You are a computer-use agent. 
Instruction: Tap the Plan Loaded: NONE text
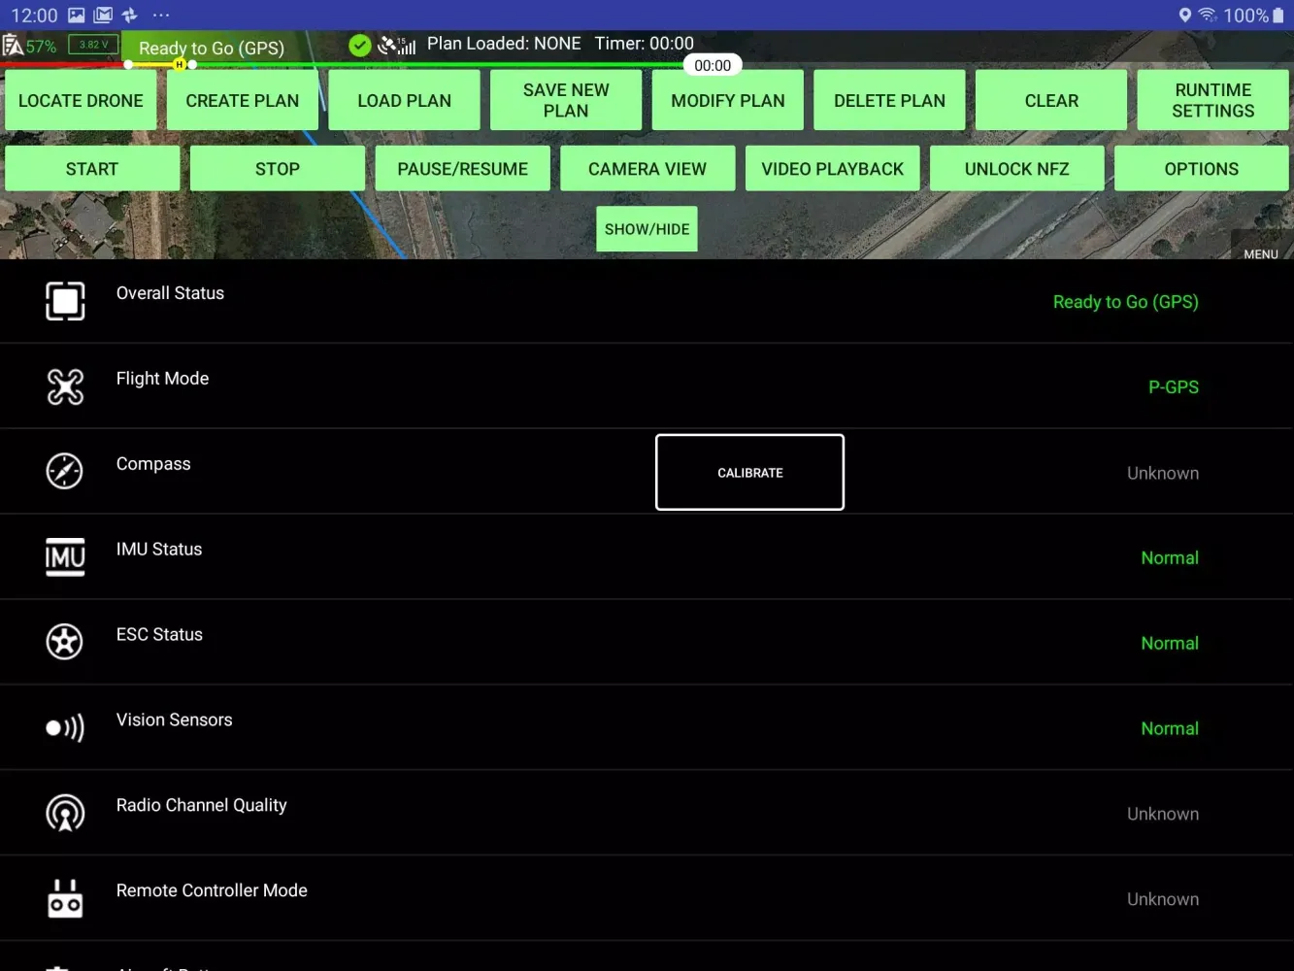(504, 44)
